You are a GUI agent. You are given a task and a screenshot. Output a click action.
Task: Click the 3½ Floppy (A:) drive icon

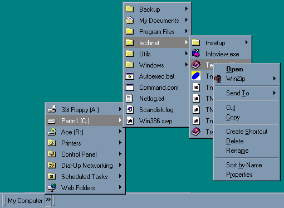[x=52, y=109]
